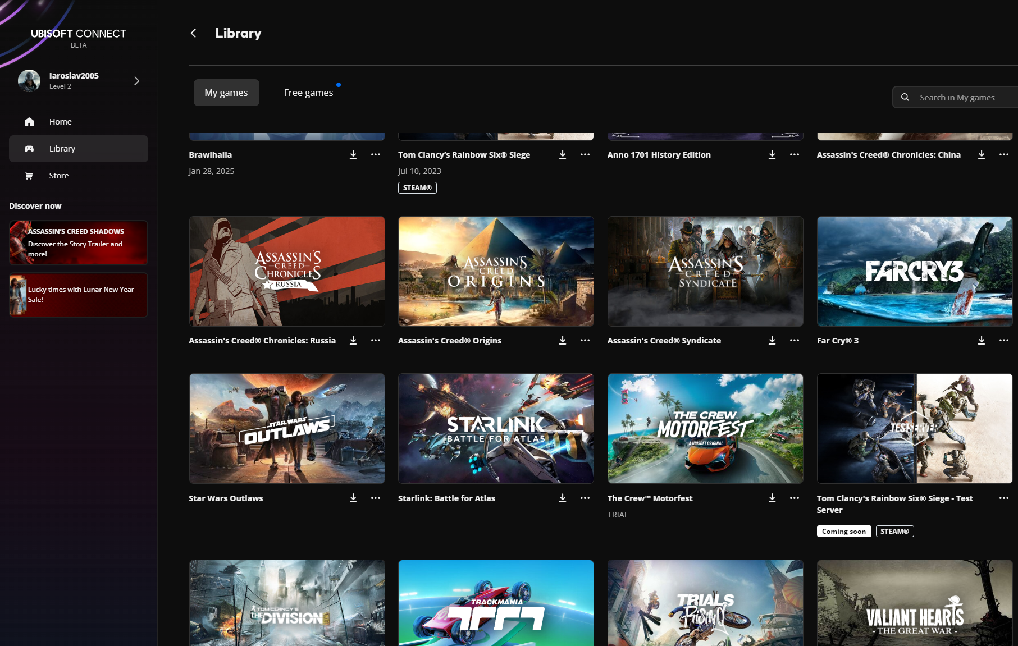Open the Assassin's Creed Shadows promo banner
The width and height of the screenshot is (1018, 646).
(x=79, y=242)
